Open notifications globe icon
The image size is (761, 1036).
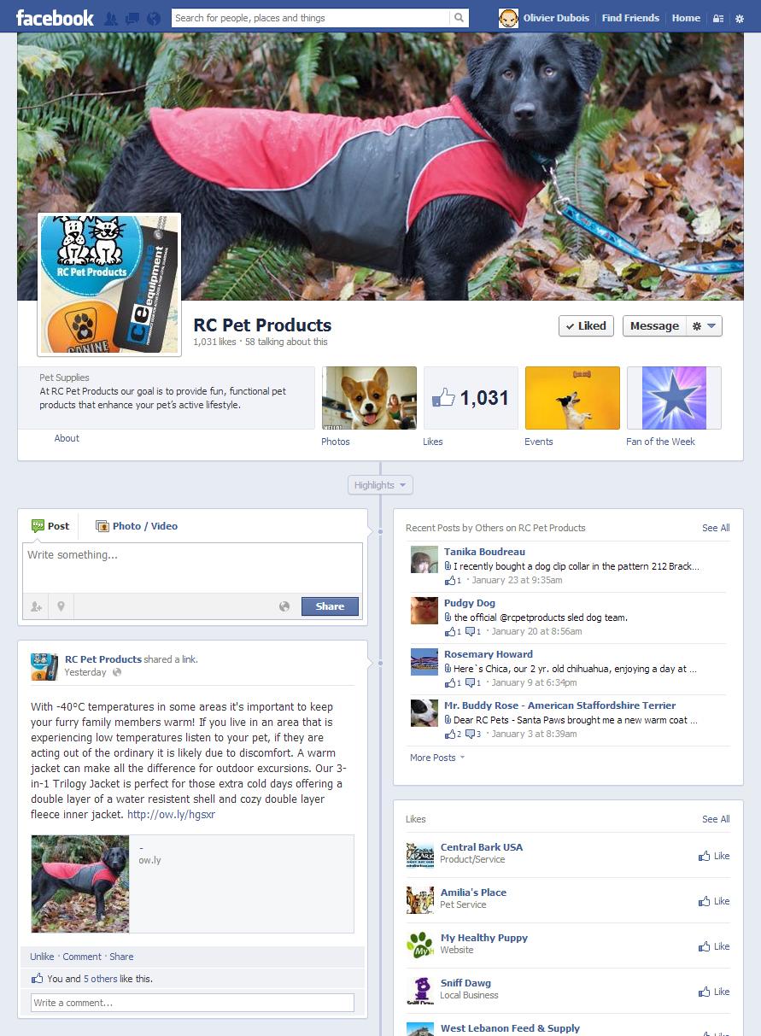(153, 18)
